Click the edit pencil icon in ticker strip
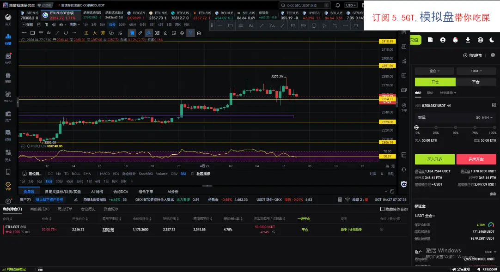Screen dimensions: 500x272 (x=76, y=199)
